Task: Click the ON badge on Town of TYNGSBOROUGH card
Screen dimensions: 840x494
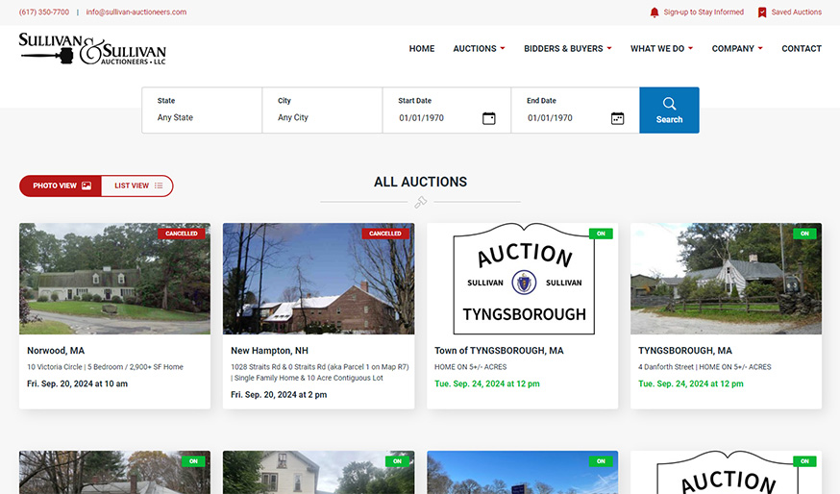Action: click(x=601, y=234)
